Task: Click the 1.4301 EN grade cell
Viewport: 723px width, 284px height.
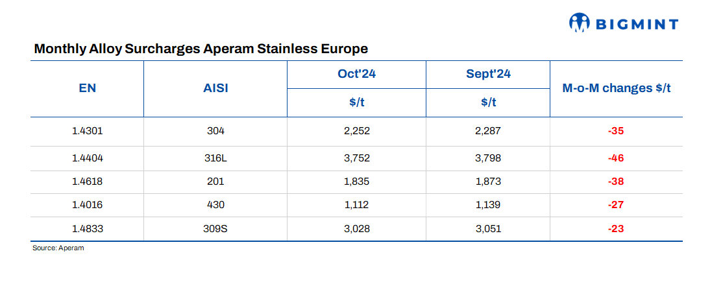Action: [x=87, y=131]
